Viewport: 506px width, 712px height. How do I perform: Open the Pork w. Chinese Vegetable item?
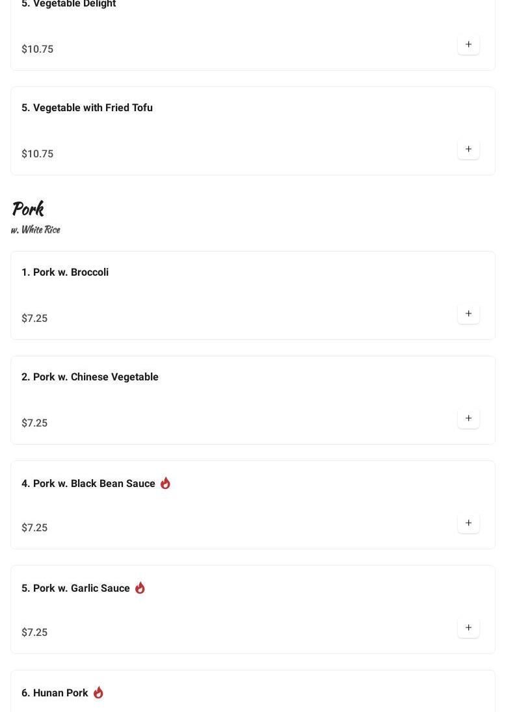90,377
